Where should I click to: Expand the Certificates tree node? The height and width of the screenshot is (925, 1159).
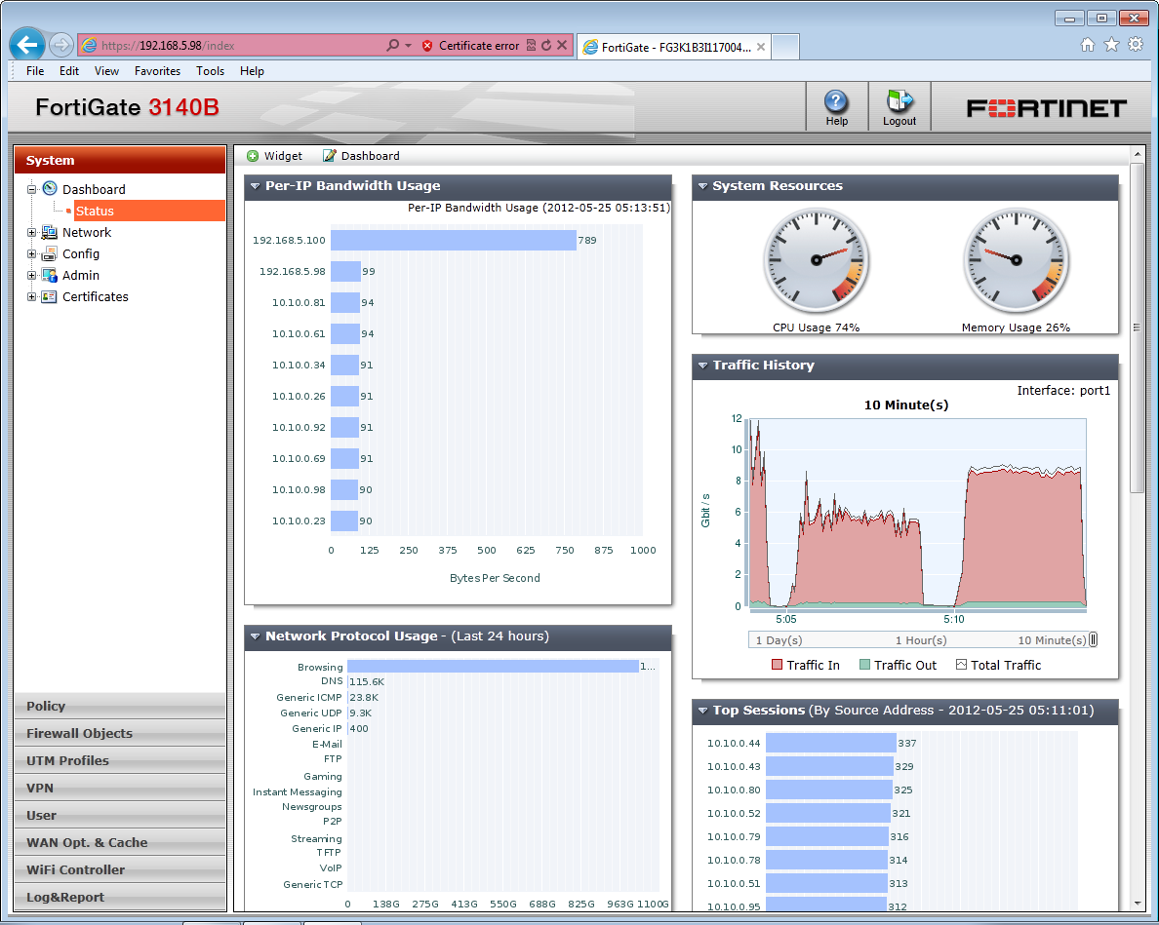click(32, 296)
